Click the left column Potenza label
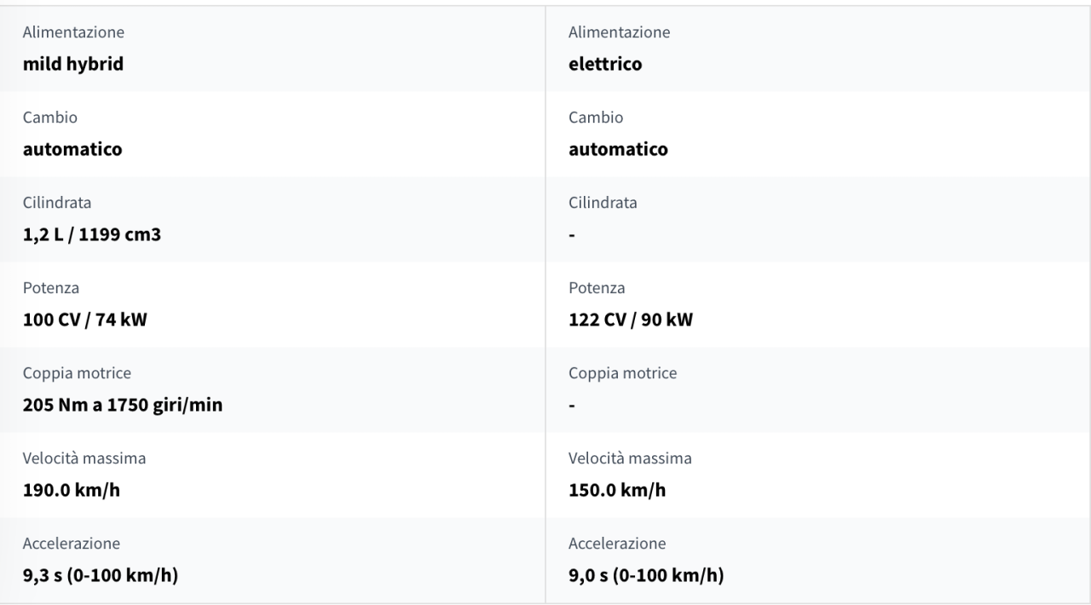 pyautogui.click(x=51, y=288)
